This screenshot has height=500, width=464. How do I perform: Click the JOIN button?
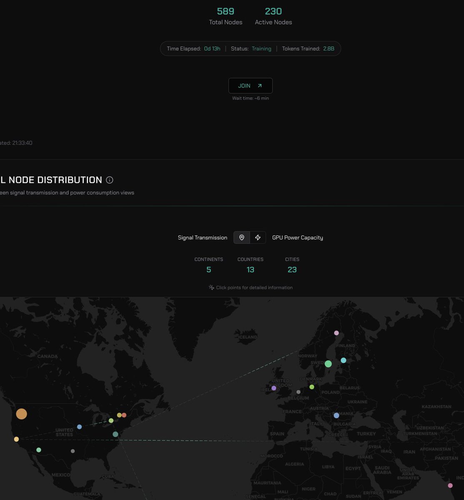[x=250, y=85]
